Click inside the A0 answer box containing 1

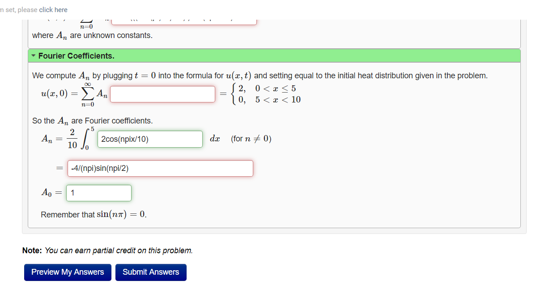point(98,193)
